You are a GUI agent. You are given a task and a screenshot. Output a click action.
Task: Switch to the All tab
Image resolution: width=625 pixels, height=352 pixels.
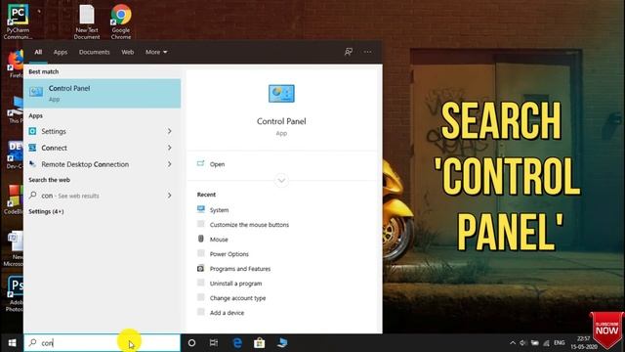(38, 52)
